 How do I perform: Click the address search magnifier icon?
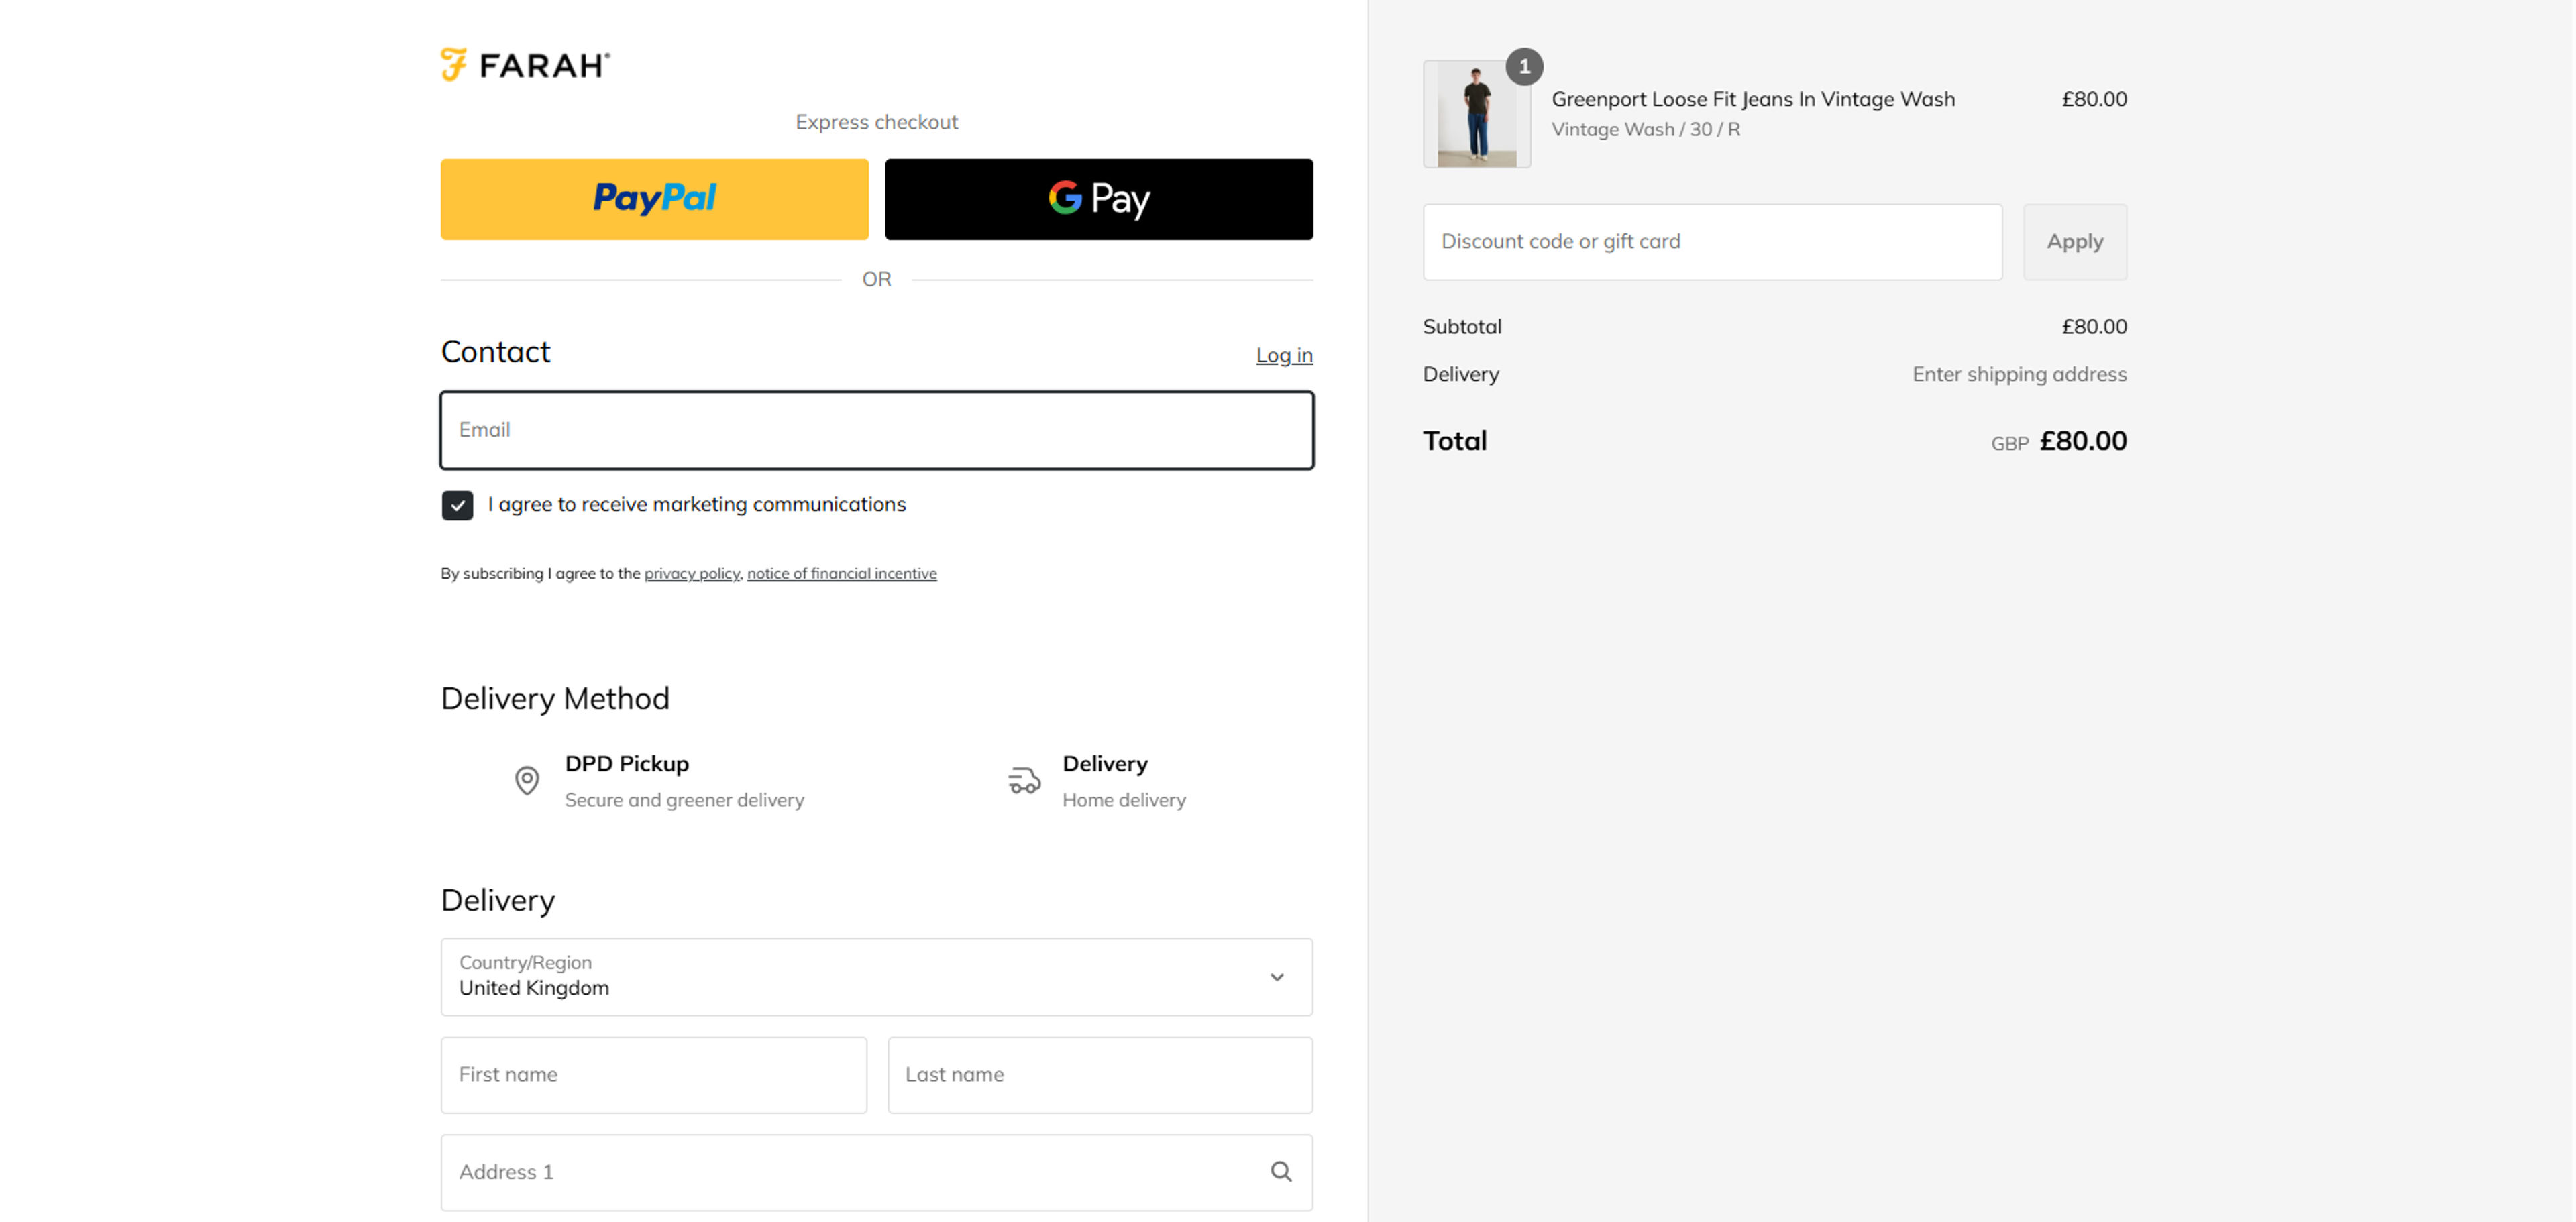tap(1281, 1172)
